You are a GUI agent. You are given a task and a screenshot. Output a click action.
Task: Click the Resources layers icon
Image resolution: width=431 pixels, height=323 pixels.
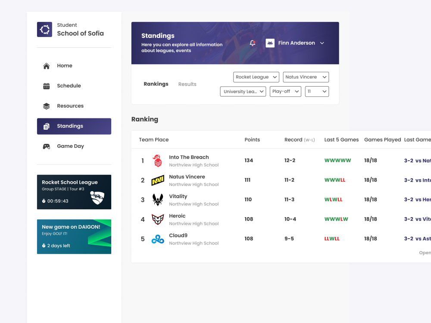pyautogui.click(x=46, y=106)
